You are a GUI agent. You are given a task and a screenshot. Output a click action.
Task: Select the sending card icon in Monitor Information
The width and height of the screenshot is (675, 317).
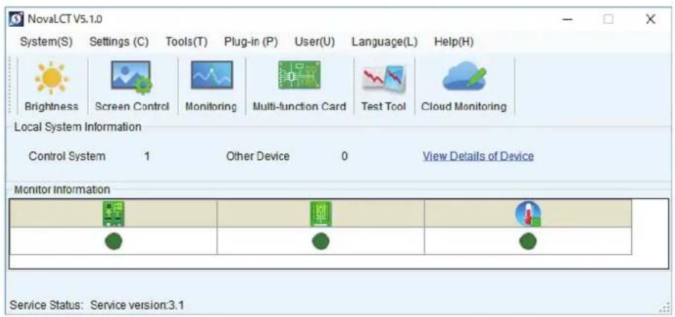113,214
